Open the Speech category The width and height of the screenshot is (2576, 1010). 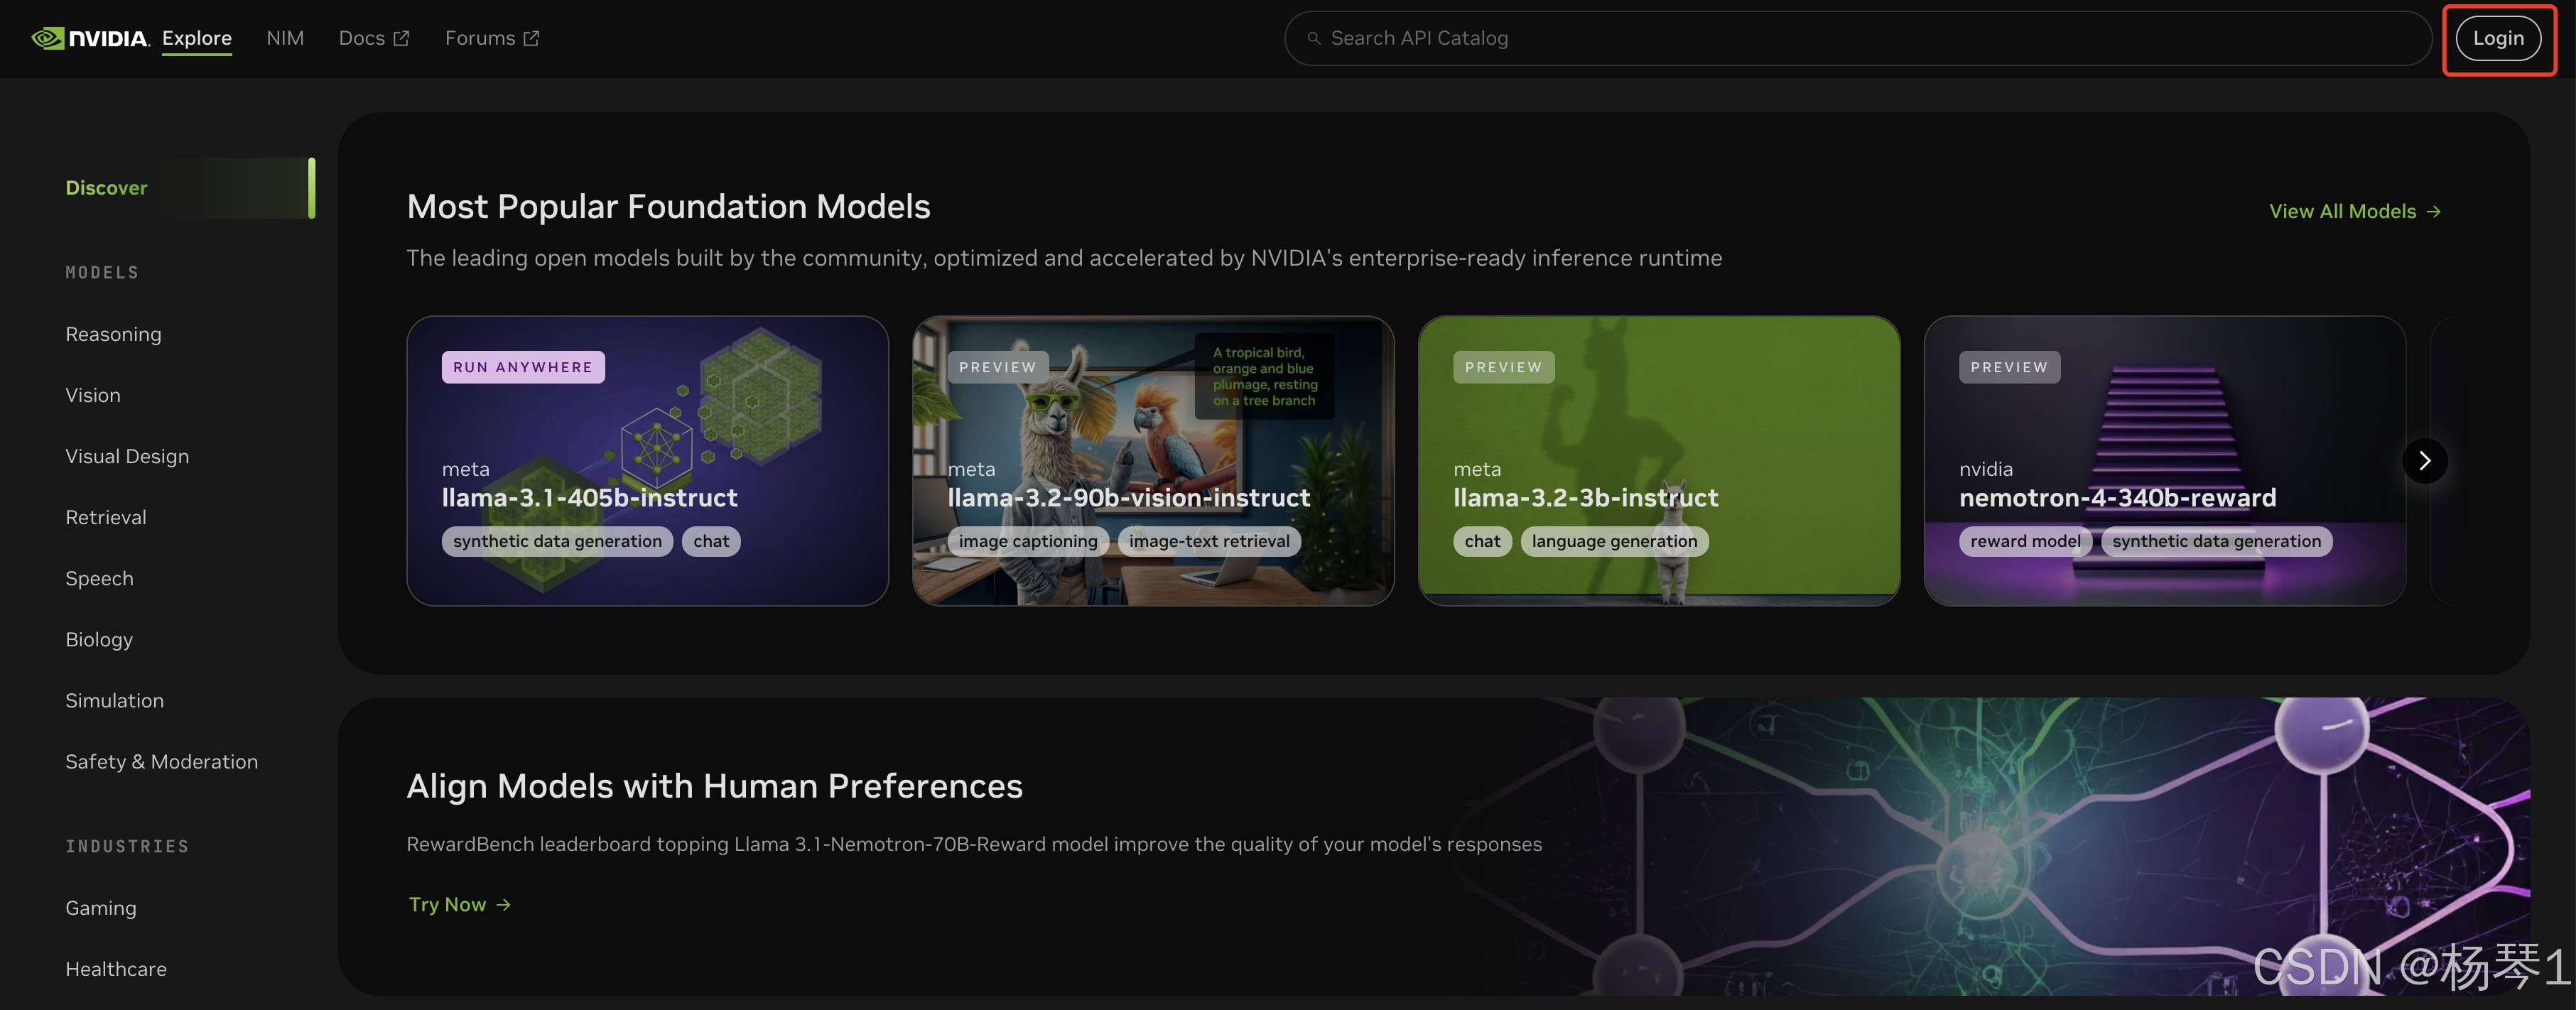pyautogui.click(x=99, y=578)
